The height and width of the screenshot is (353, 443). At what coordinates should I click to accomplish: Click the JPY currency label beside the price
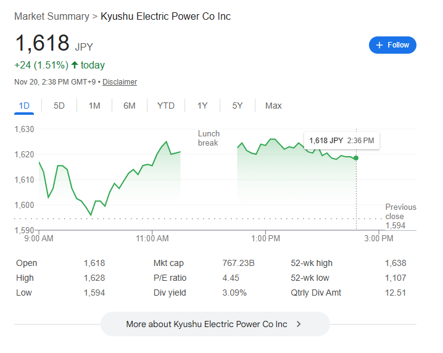84,47
